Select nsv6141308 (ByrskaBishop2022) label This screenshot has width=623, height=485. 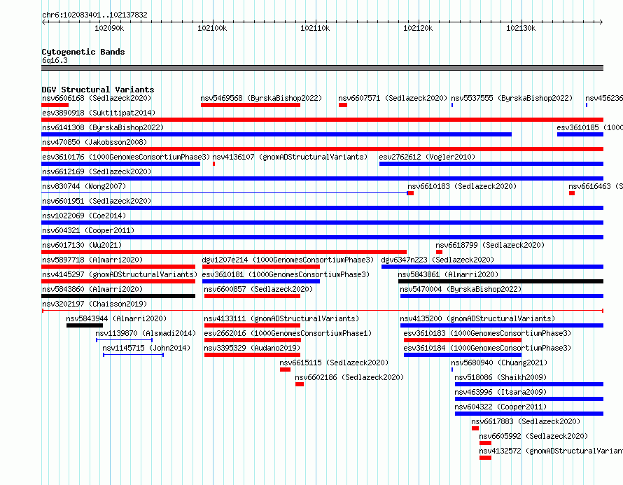pyautogui.click(x=103, y=127)
